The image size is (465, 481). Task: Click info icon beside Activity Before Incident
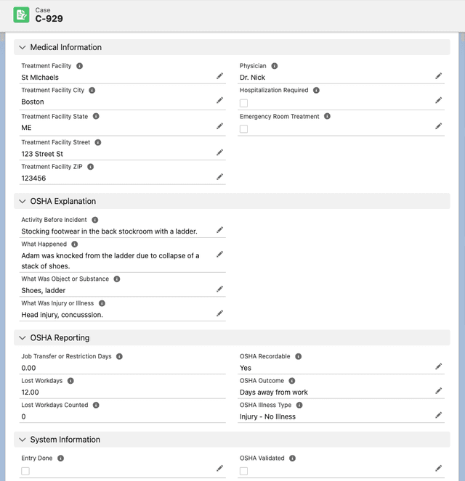pyautogui.click(x=95, y=220)
